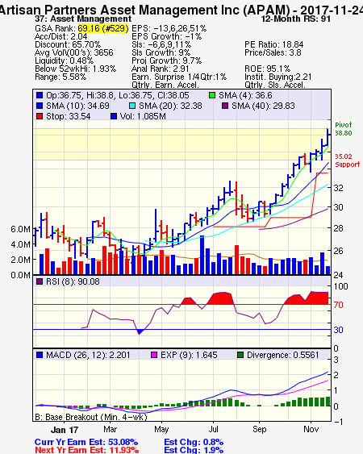Click the 'Avg Vol(00's): 3656' statistic
Viewport: 363px width, 454px height.
tap(74, 52)
